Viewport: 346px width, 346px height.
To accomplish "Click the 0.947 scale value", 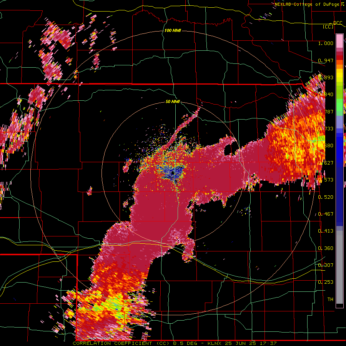I will 326,60.
